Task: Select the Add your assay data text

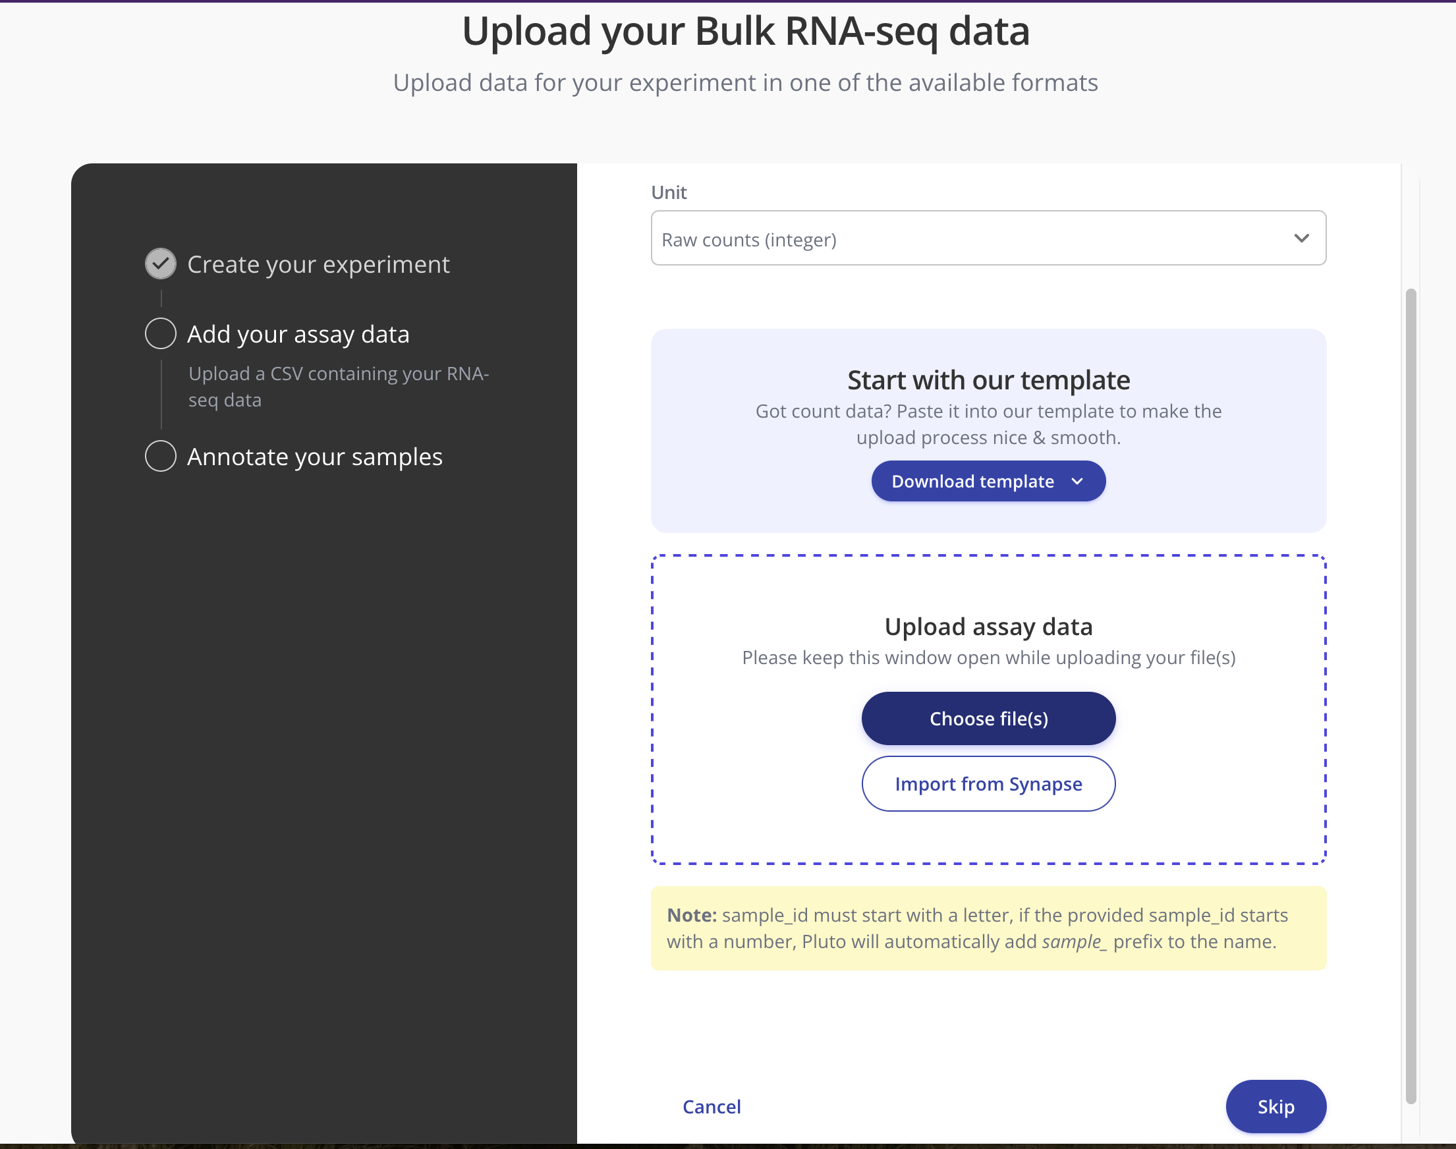Action: coord(298,333)
